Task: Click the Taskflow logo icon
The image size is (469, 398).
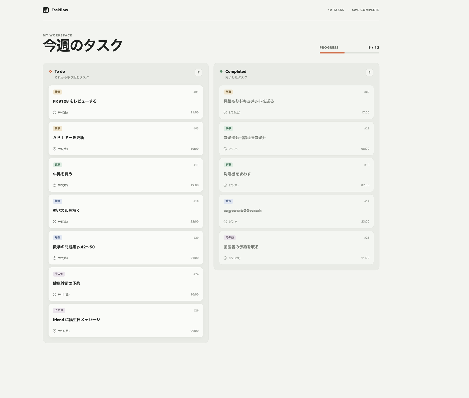Action: [46, 10]
